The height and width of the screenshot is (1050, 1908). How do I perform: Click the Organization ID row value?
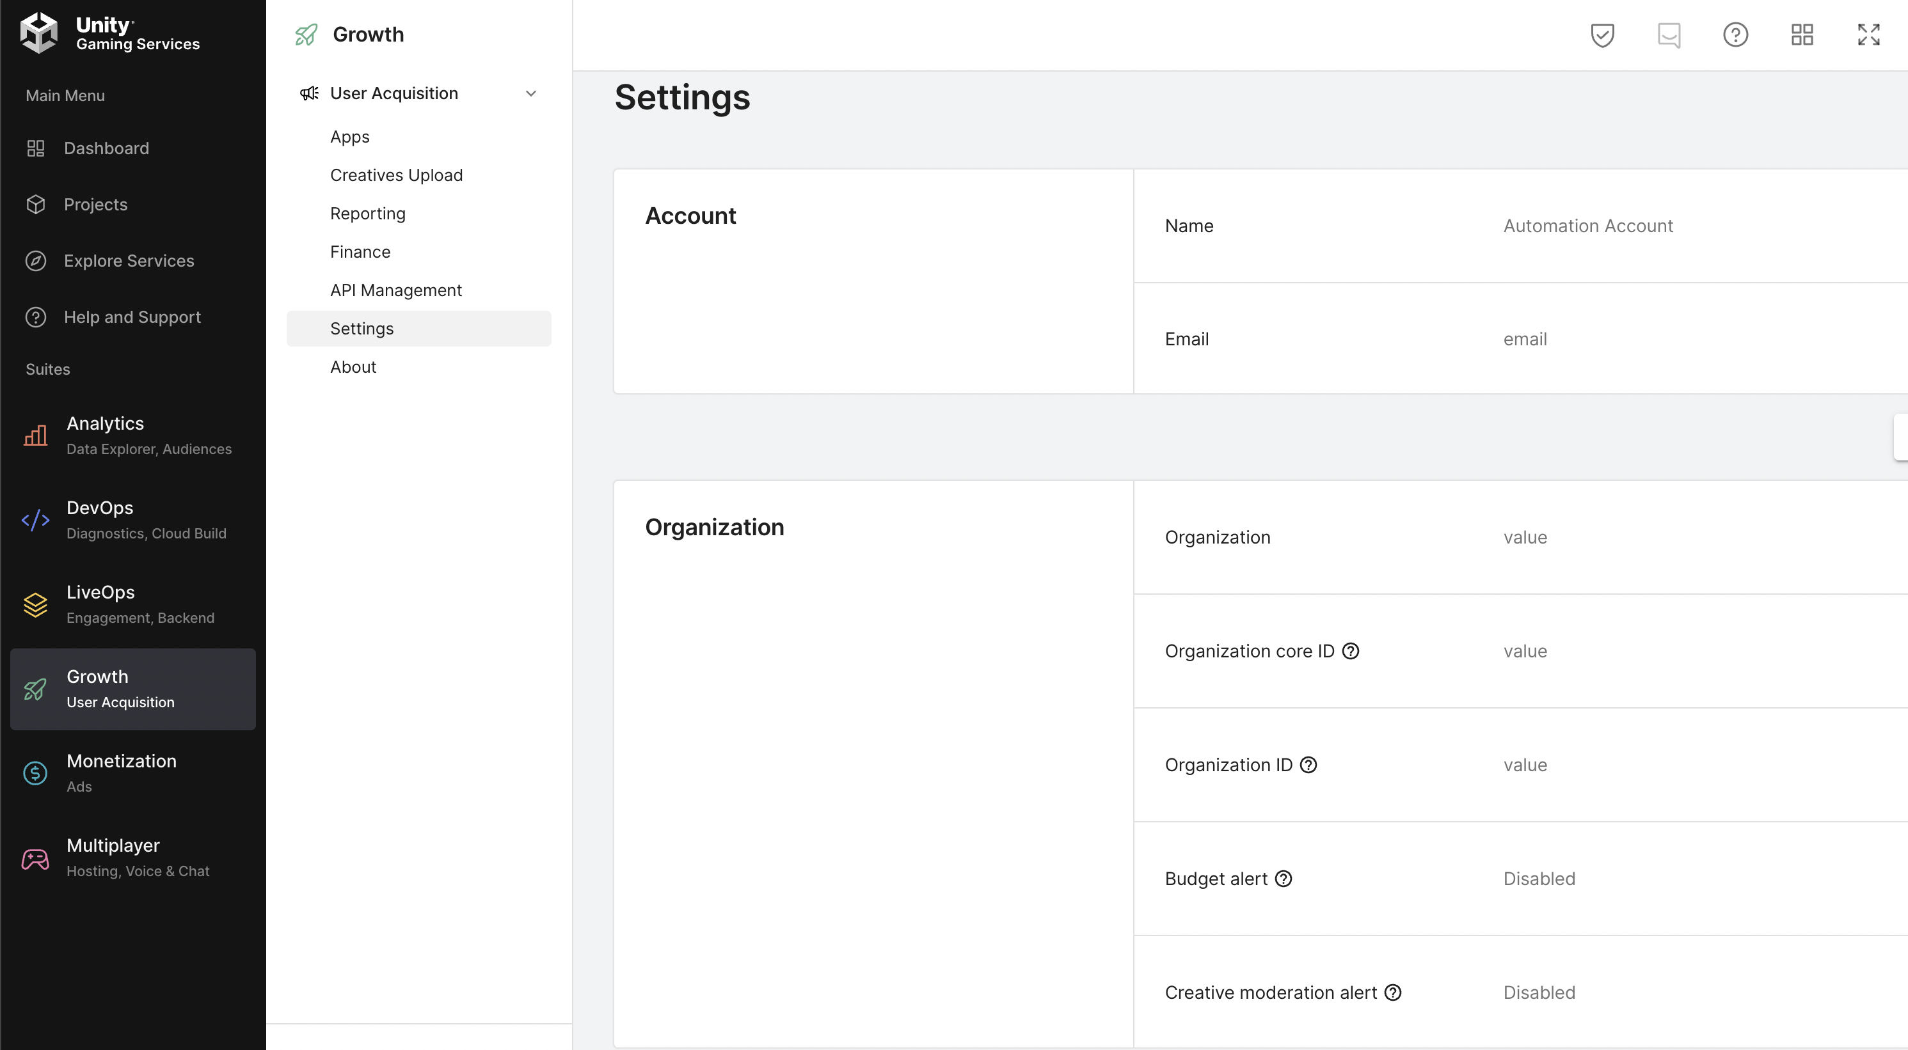(1525, 765)
